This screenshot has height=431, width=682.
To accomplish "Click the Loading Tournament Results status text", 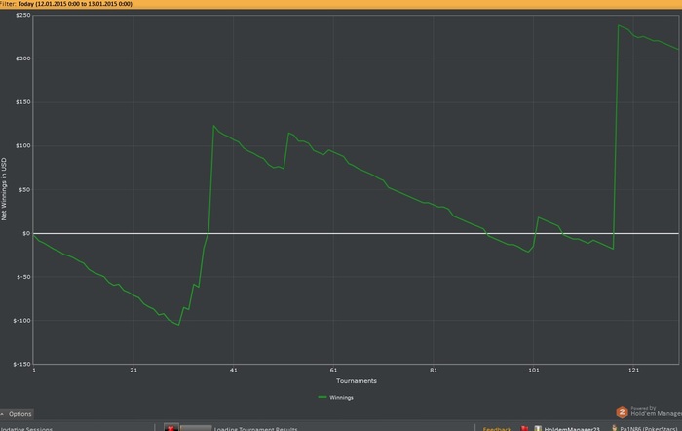I will click(x=255, y=429).
